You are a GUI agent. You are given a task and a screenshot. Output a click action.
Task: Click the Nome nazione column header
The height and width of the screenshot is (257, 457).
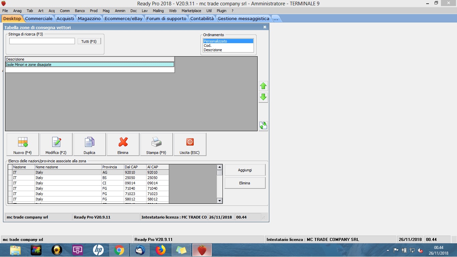[x=68, y=167]
